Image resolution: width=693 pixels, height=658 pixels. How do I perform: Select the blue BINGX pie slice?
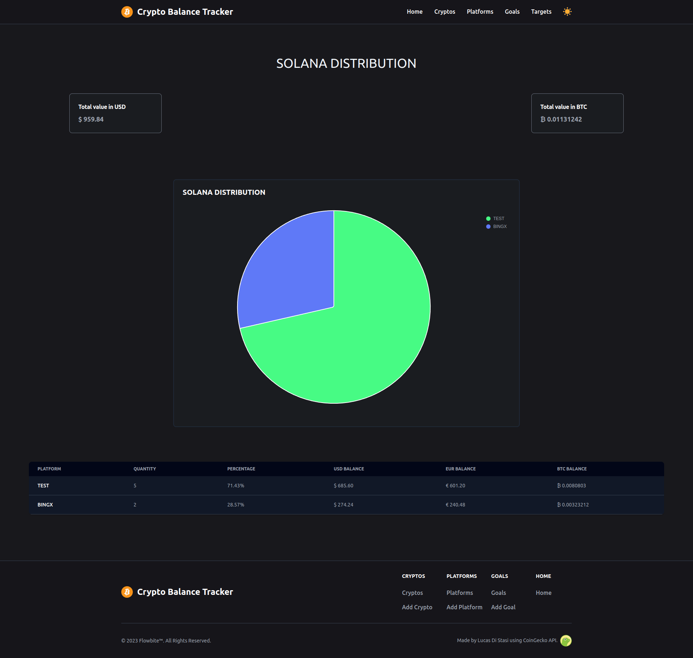(x=292, y=274)
